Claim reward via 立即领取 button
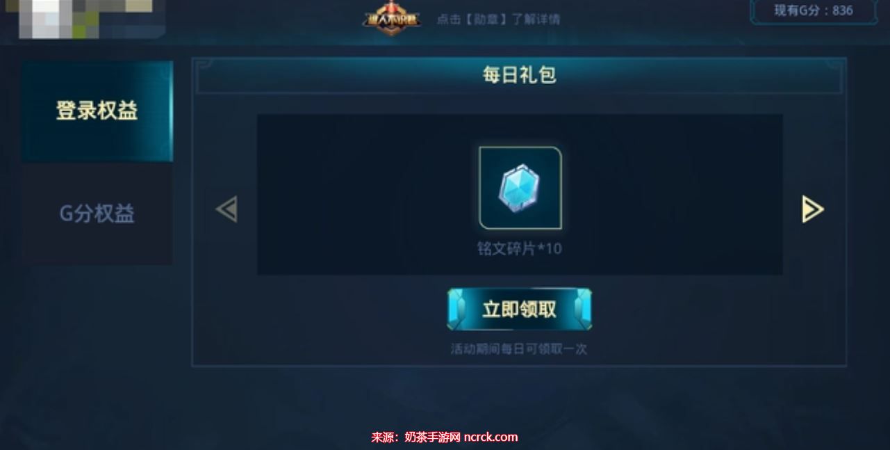The image size is (890, 450). (x=520, y=310)
